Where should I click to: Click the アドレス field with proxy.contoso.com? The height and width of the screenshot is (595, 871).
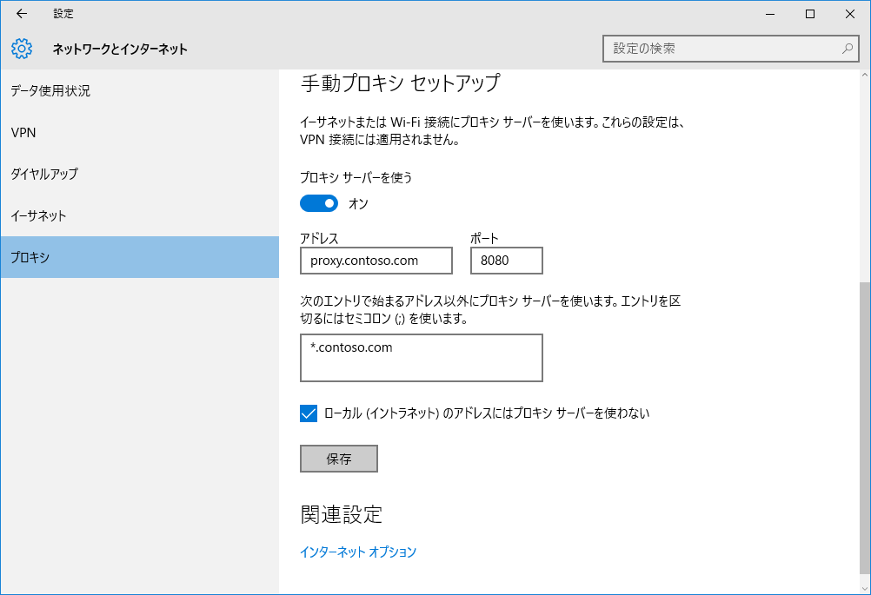coord(376,261)
